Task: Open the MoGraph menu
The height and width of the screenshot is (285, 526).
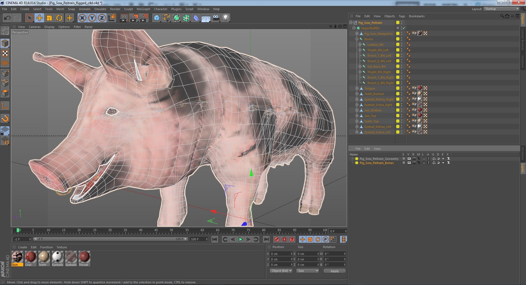Action: 143,9
